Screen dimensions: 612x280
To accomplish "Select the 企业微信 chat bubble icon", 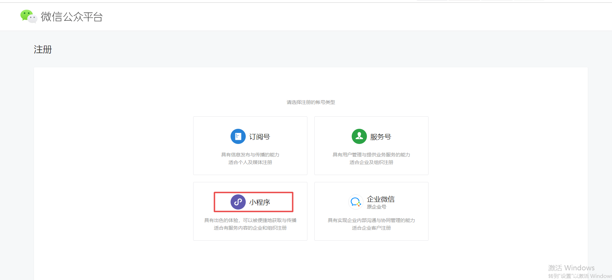I will (355, 202).
